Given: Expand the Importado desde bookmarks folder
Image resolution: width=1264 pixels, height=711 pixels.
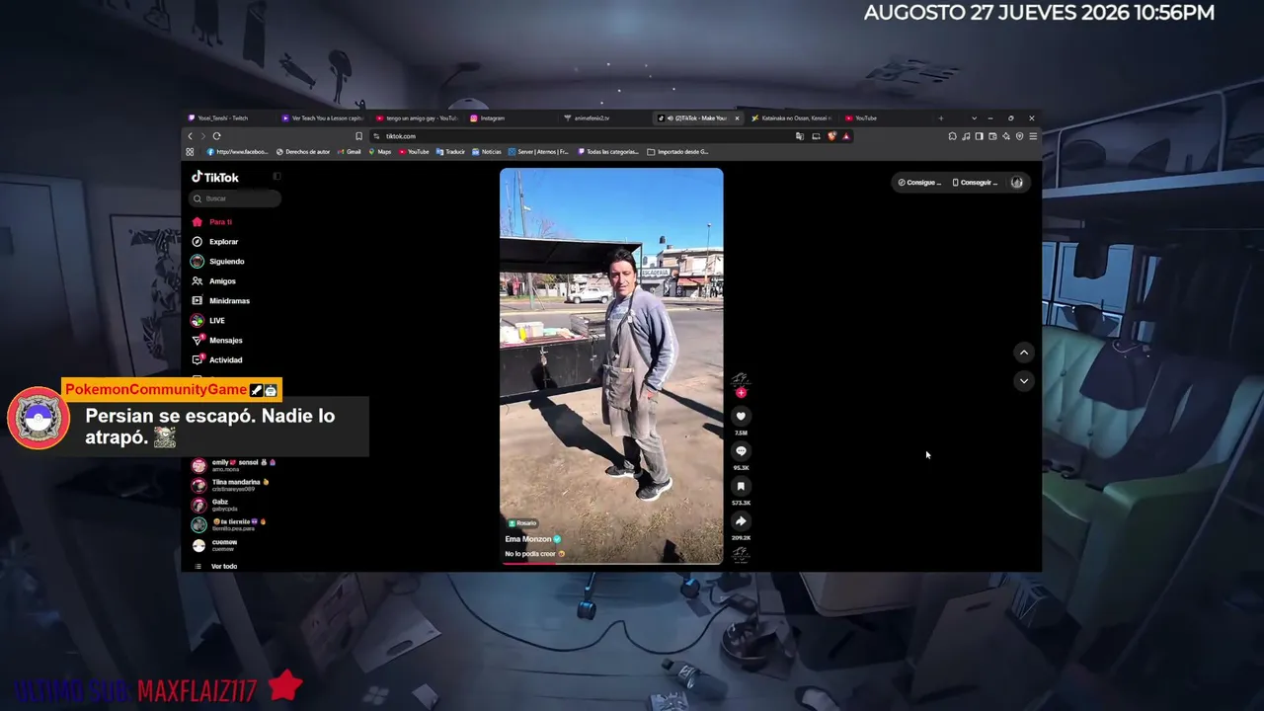Looking at the screenshot, I should coord(677,152).
